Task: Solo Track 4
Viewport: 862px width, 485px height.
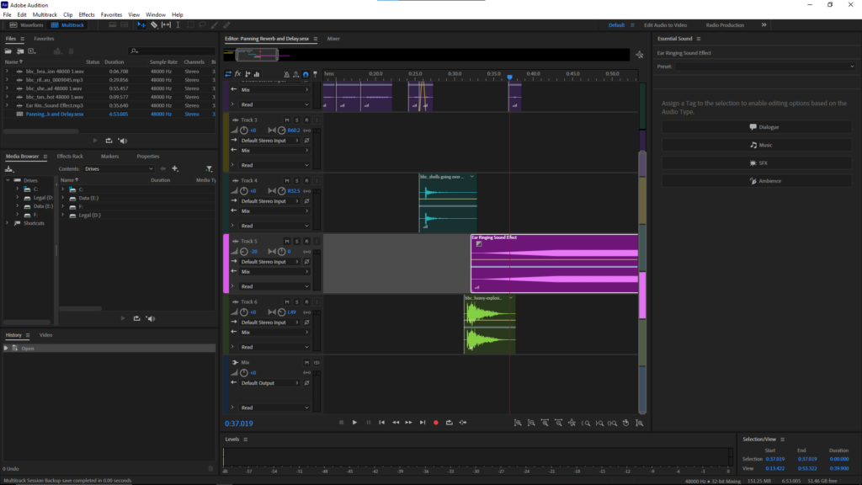Action: (x=297, y=181)
